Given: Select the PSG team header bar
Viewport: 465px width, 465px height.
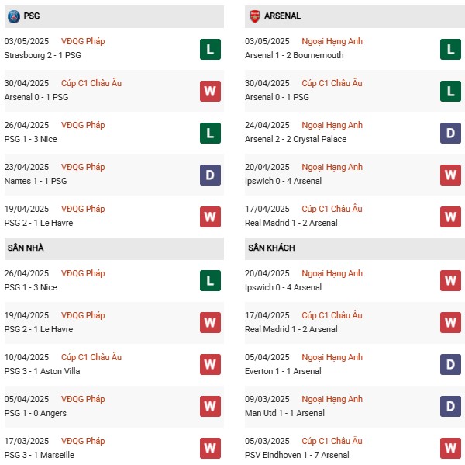Looking at the screenshot, I should pos(114,16).
